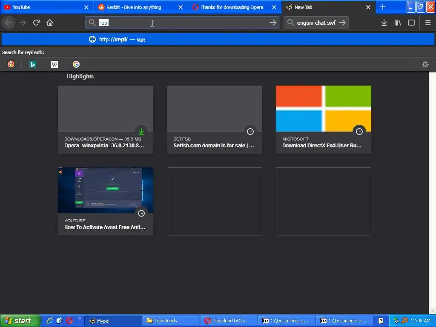Open a new tab with plus button

383,7
